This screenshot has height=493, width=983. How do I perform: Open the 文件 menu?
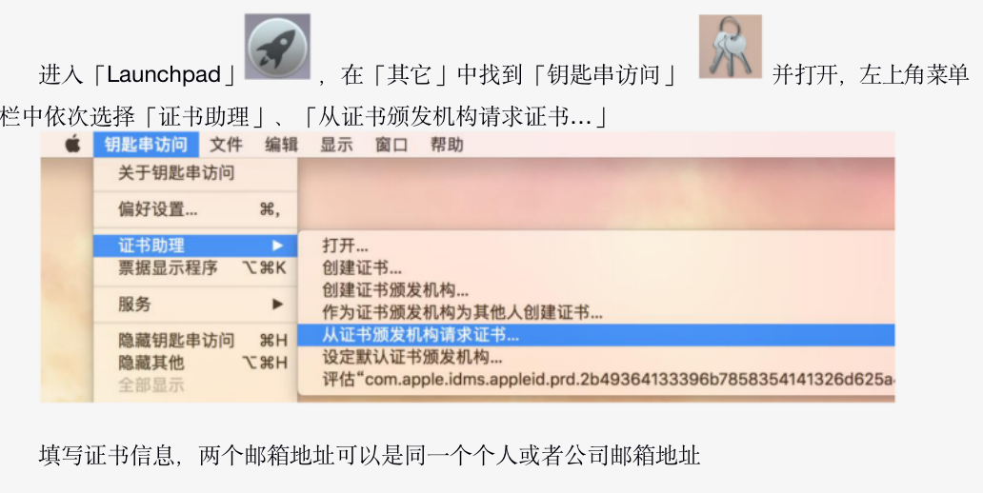(x=227, y=145)
